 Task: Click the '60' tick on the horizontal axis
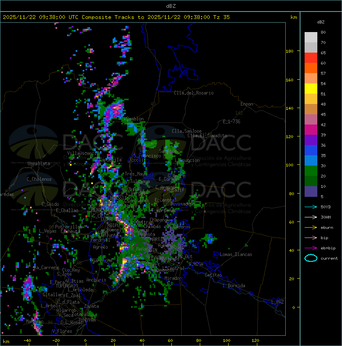(x=170, y=341)
